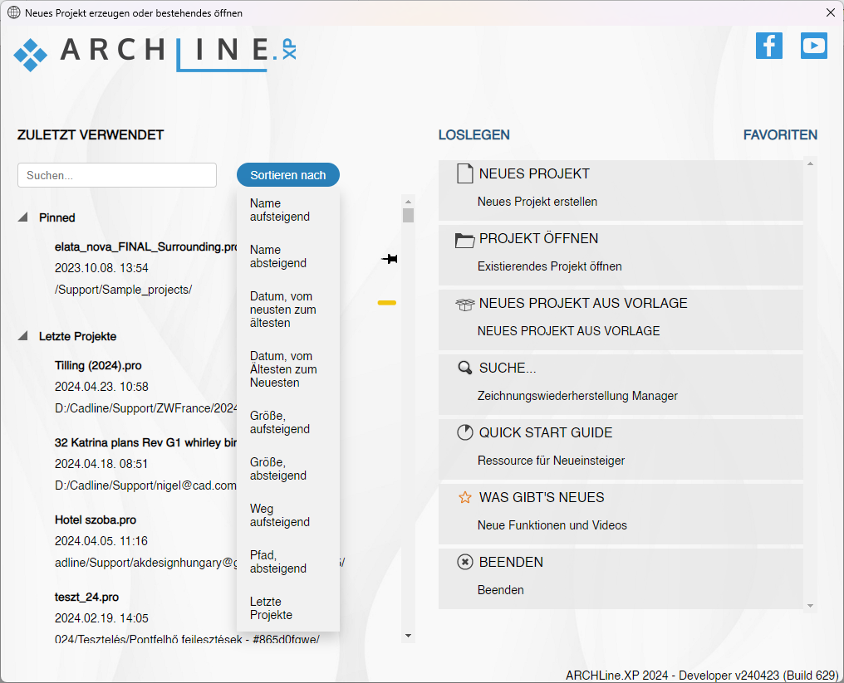The height and width of the screenshot is (683, 844).
Task: Collapse the Letzte Projekte section
Action: [x=22, y=336]
